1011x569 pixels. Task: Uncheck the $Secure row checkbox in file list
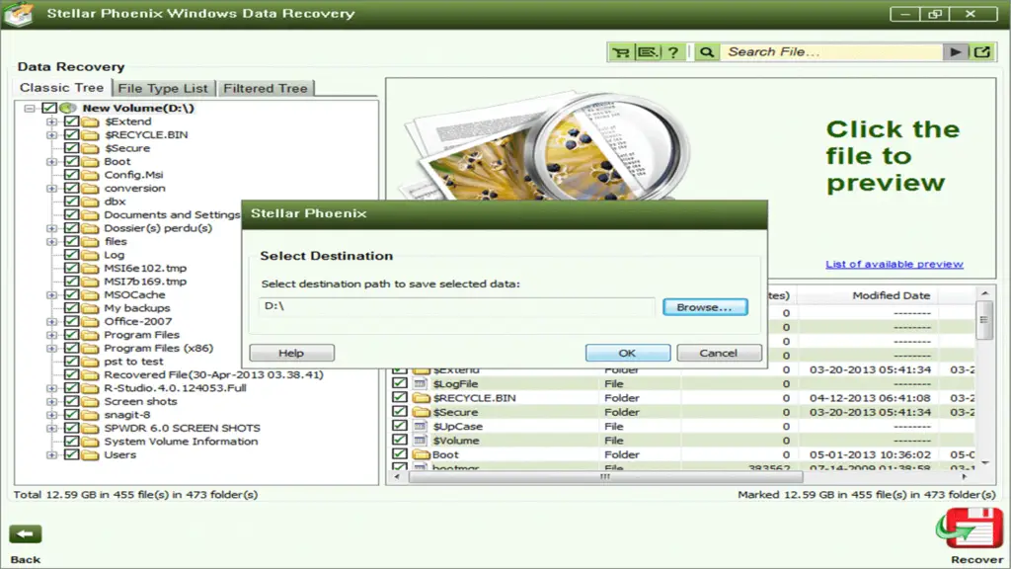point(400,412)
